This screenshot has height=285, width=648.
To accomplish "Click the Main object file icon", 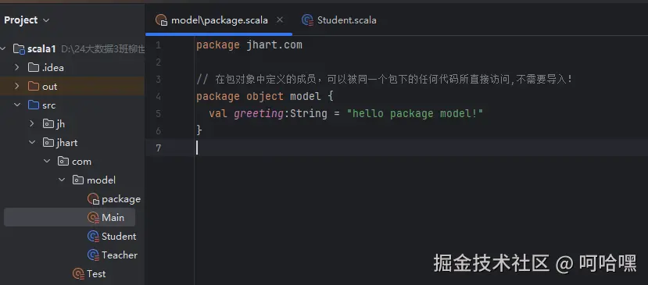I will 93,217.
